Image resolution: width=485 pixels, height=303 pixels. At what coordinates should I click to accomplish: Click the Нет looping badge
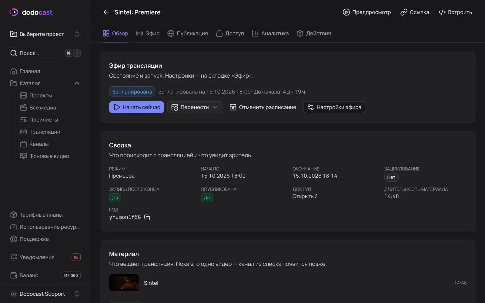(391, 177)
